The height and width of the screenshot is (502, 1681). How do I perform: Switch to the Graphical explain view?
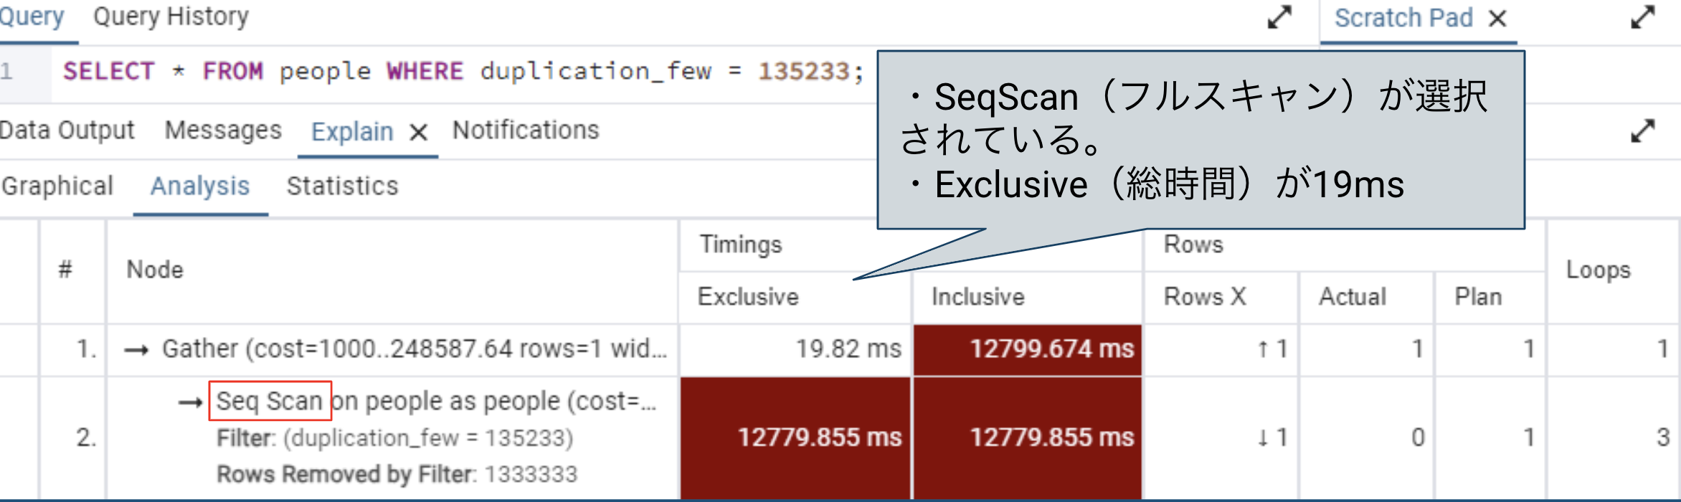click(57, 186)
